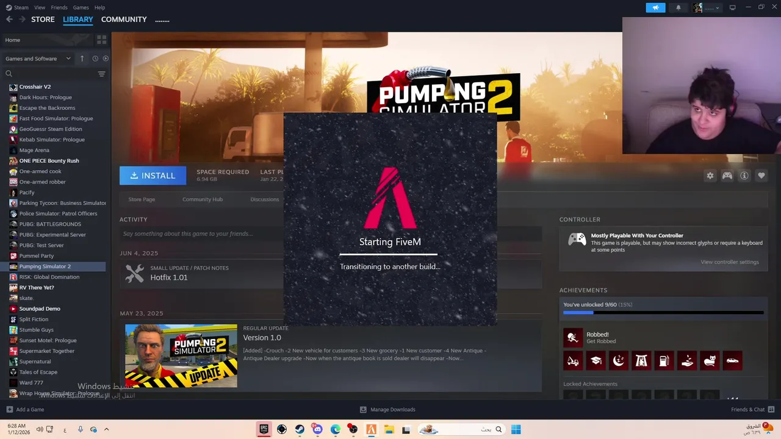This screenshot has width=781, height=439.
Task: Click the library search field
Action: [x=50, y=74]
